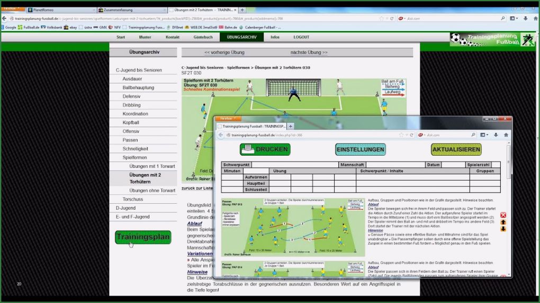Click the back arrow in the popup Firefox window
Screen dimensions: 540x303
coord(221,135)
